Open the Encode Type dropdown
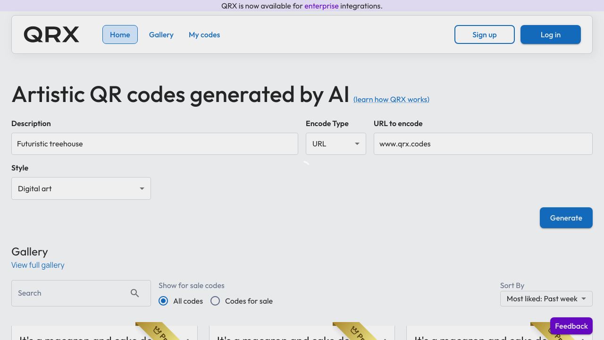 point(336,144)
